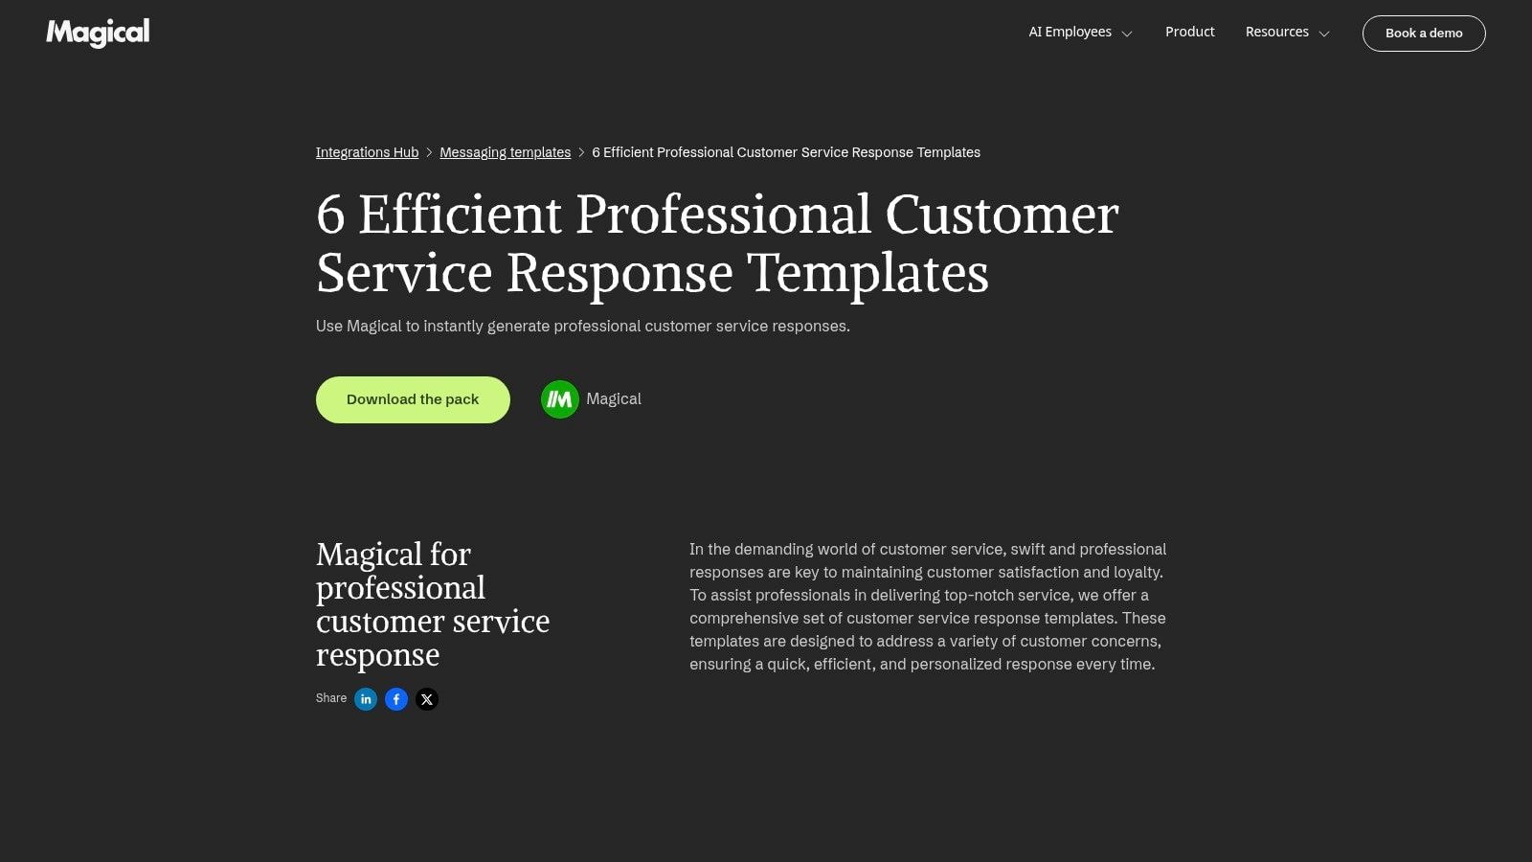Viewport: 1532px width, 862px height.
Task: Expand the Resources dropdown arrow
Action: pos(1324,34)
